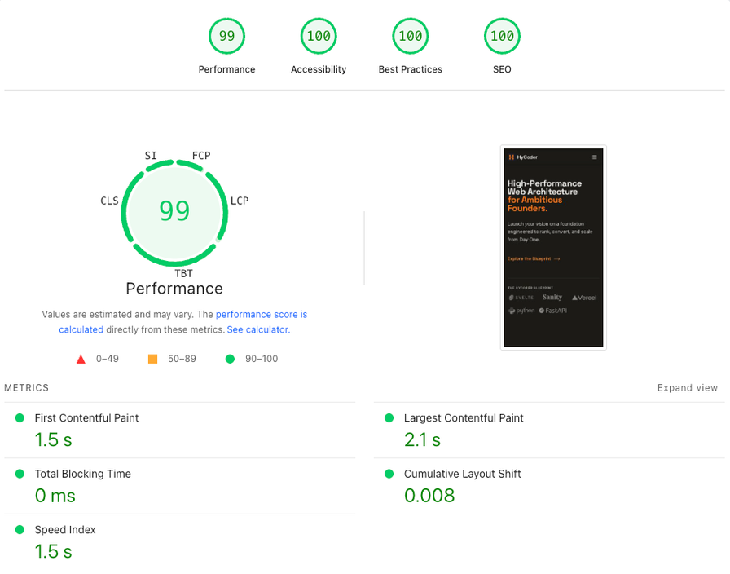
Task: Click the Accessibility score gauge showing 100
Action: [x=319, y=36]
